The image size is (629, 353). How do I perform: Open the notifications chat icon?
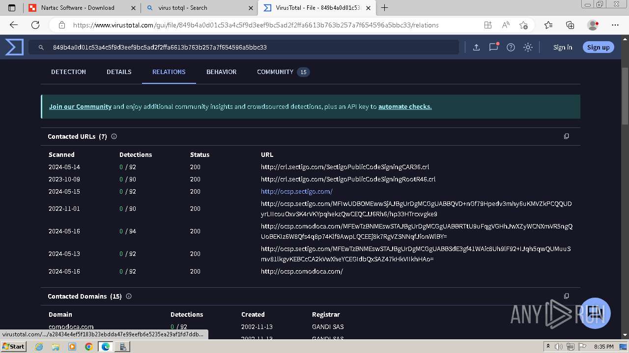493,47
